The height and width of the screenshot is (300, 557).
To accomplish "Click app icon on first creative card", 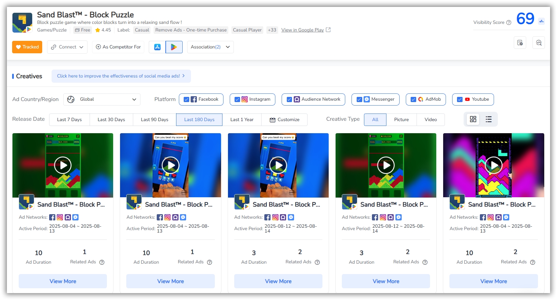I will click(x=26, y=202).
